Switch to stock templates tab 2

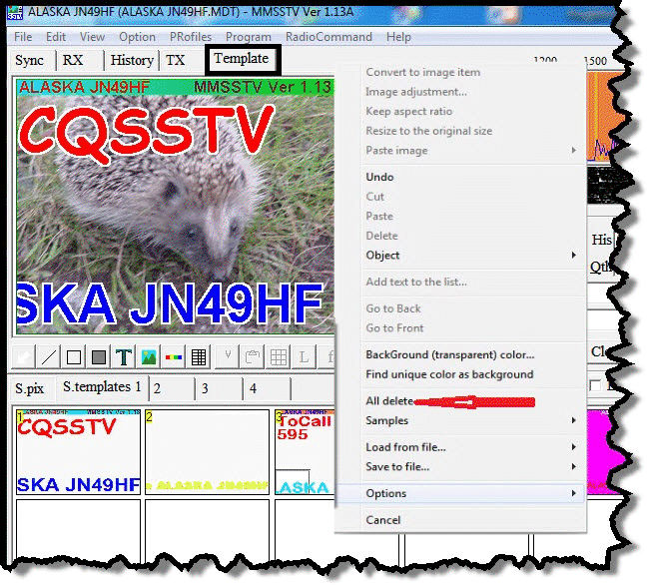pyautogui.click(x=157, y=388)
